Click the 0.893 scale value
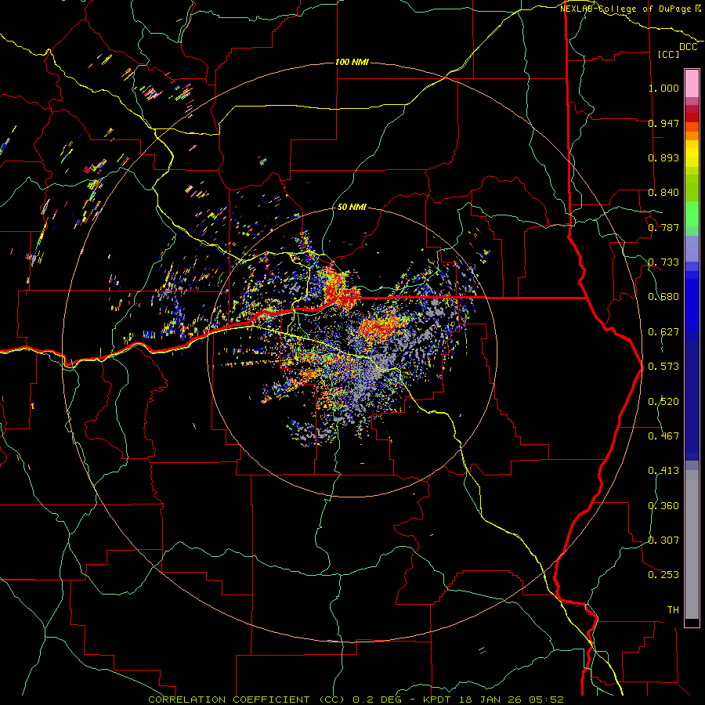This screenshot has width=705, height=705. tap(663, 157)
